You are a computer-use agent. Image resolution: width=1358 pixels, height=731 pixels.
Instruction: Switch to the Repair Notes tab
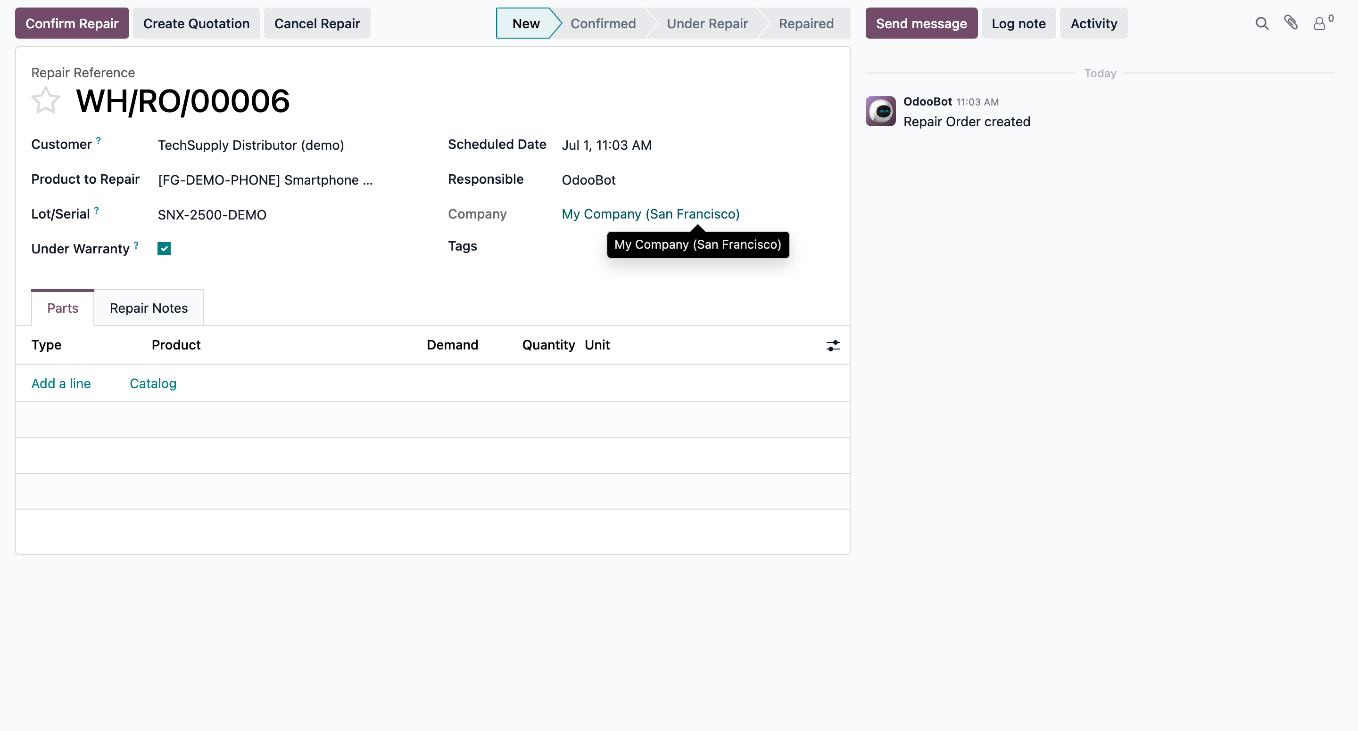(149, 308)
